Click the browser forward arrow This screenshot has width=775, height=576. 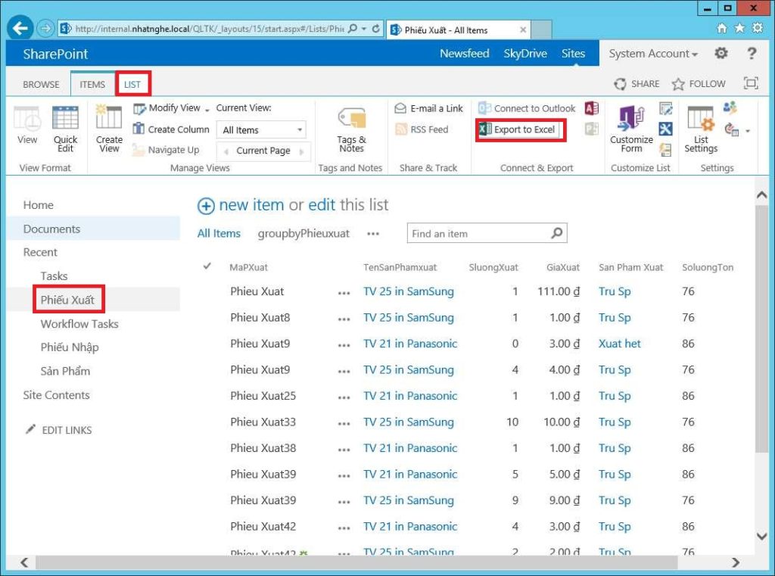pyautogui.click(x=45, y=29)
